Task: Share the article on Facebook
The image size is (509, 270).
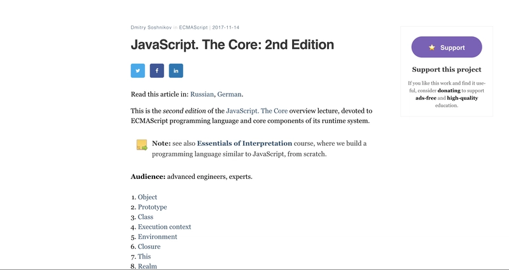Action: click(x=157, y=71)
